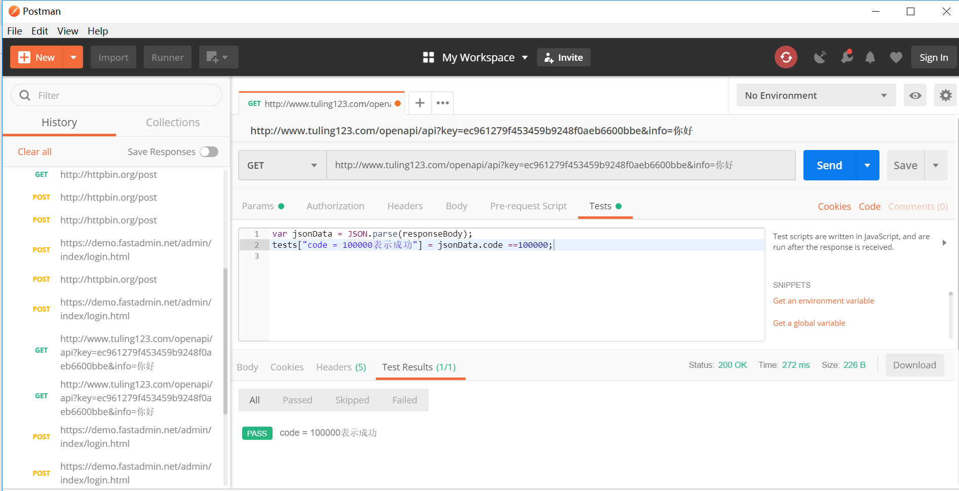The image size is (959, 491).
Task: Click the request URL input field
Action: (x=561, y=165)
